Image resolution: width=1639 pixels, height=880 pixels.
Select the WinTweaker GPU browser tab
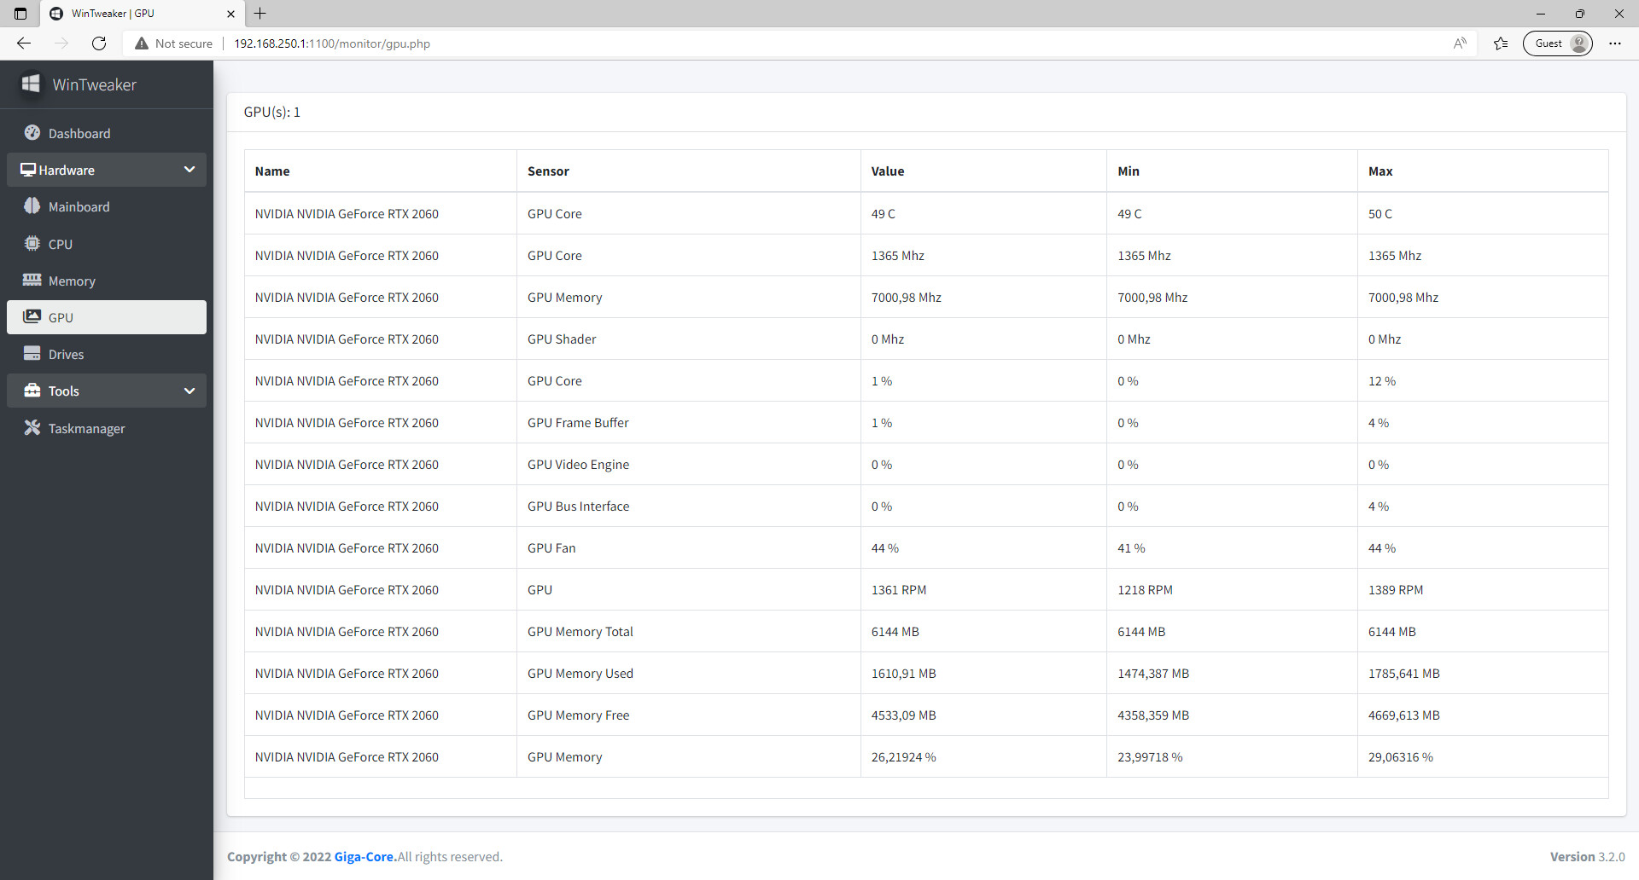click(128, 13)
